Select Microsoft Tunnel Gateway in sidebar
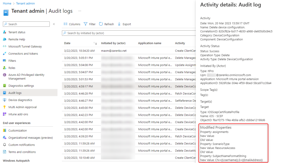The width and height of the screenshot is (282, 163). 25,46
